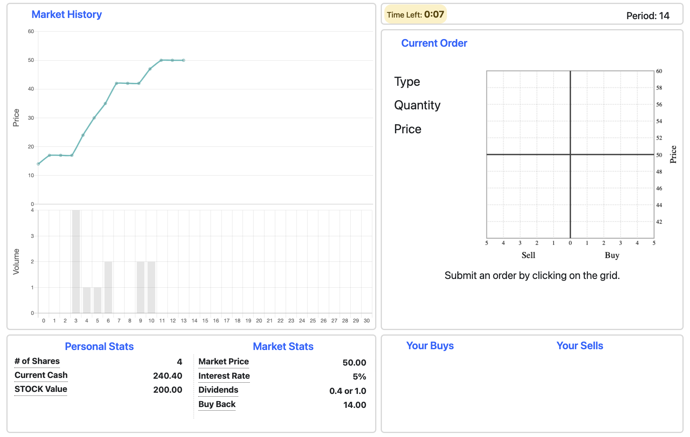Click the volume bar at period 10

pos(151,287)
